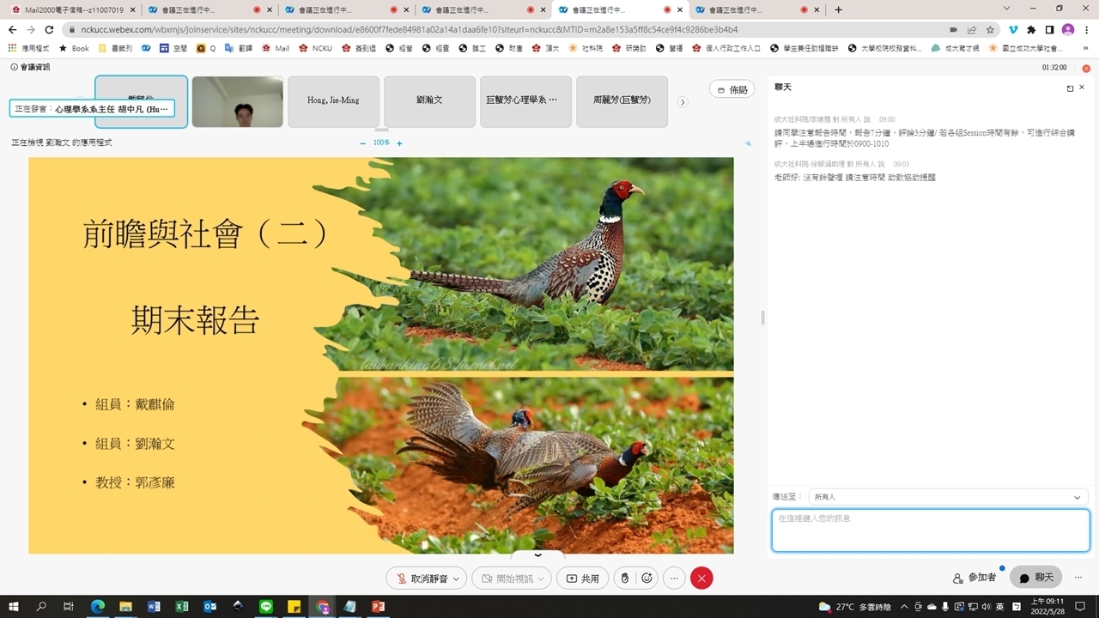Image resolution: width=1099 pixels, height=618 pixels.
Task: Open the Book bookmark
Action: tap(74, 48)
